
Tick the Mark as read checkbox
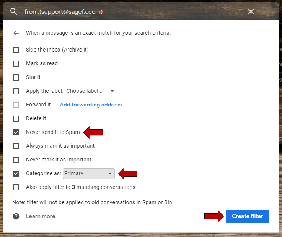pyautogui.click(x=16, y=64)
